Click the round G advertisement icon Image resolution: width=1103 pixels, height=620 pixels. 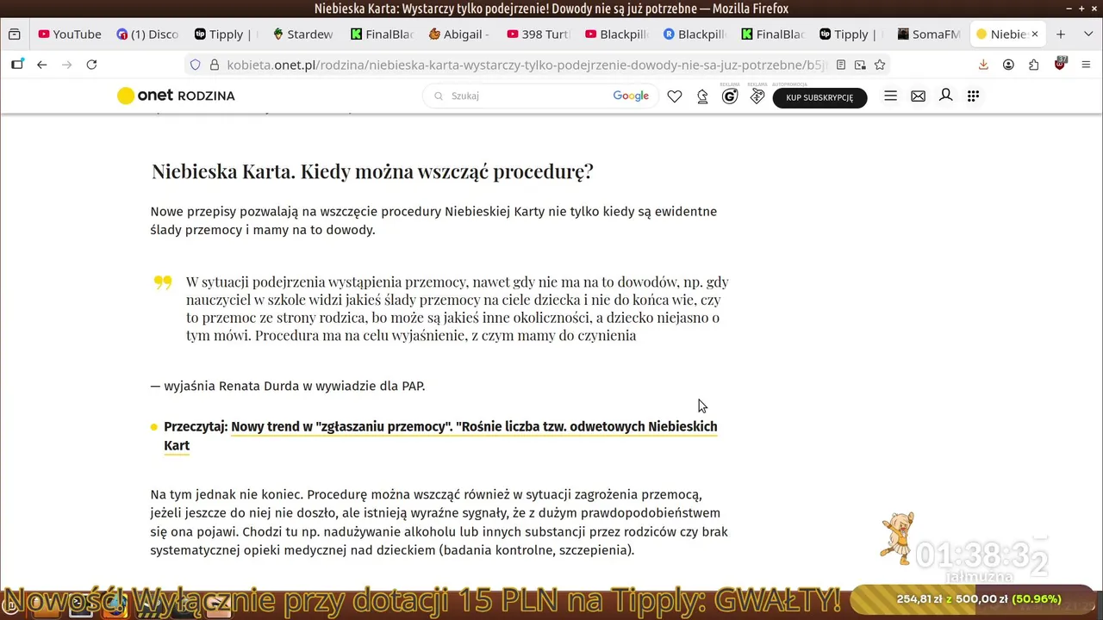tap(730, 96)
